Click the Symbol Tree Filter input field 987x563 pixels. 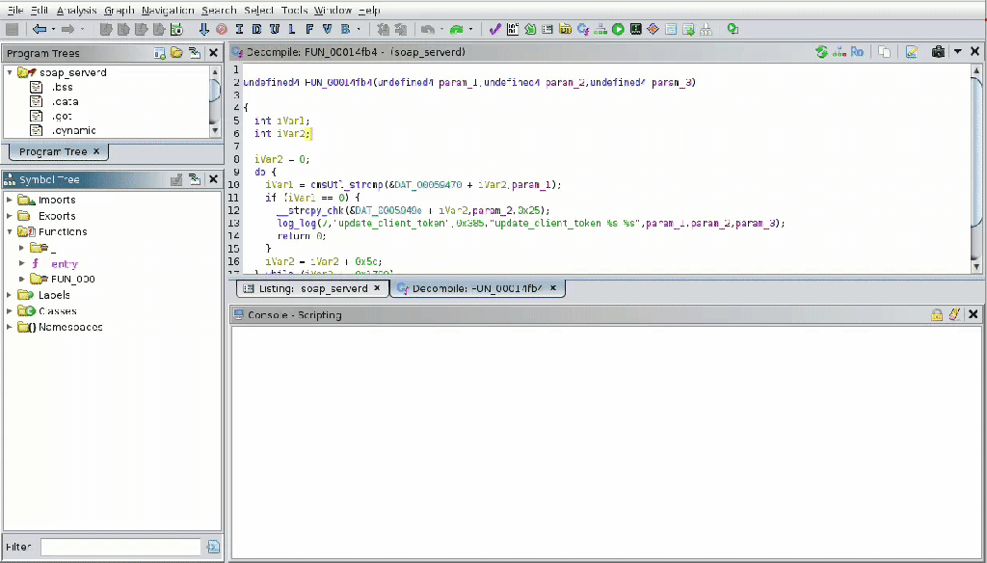(x=120, y=547)
